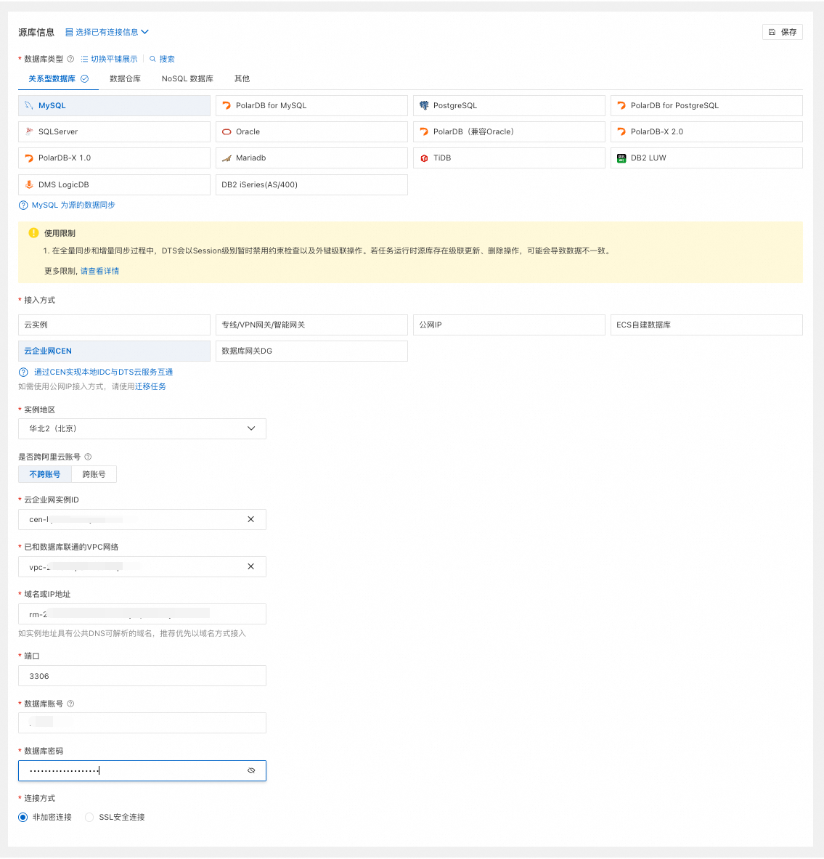Choose DB2 iSeries(AS/400)
This screenshot has height=859, width=824.
(311, 184)
